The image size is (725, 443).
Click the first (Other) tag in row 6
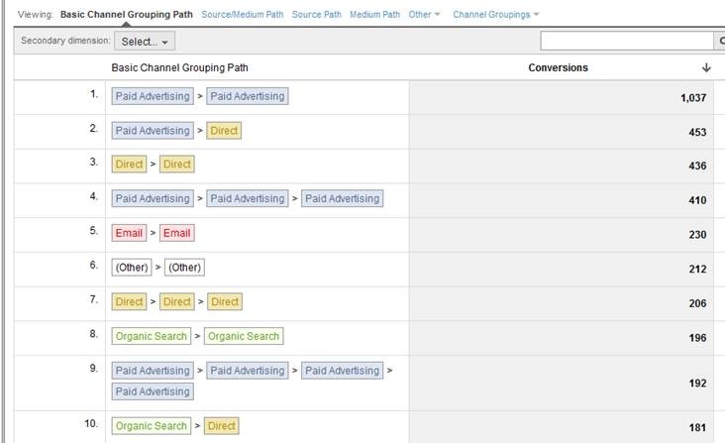pos(131,268)
